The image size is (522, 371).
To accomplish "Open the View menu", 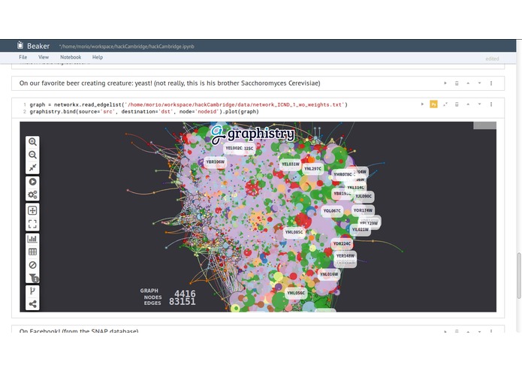I will [44, 57].
